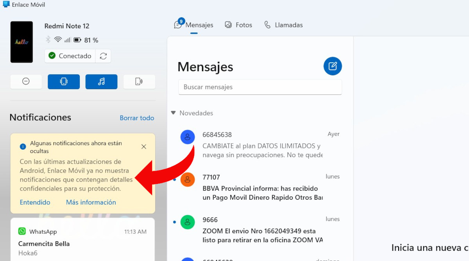Toggle phone audio music button
Viewport: 469px width, 261px height.
101,81
